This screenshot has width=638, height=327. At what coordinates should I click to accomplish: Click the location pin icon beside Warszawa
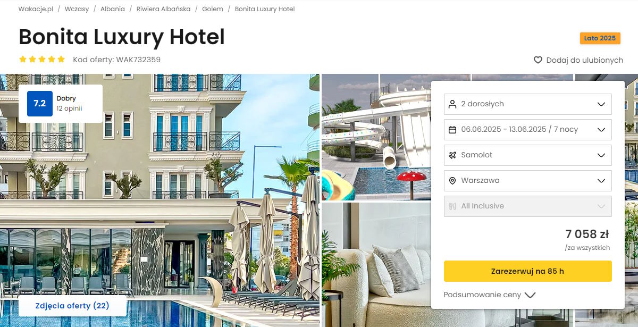(452, 181)
